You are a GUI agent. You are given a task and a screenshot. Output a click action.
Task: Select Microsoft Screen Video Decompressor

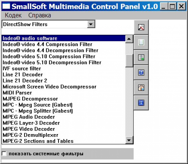point(64,87)
